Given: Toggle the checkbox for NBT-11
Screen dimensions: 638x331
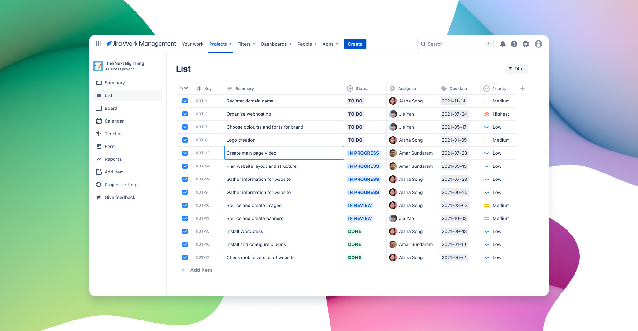Looking at the screenshot, I should point(185,218).
